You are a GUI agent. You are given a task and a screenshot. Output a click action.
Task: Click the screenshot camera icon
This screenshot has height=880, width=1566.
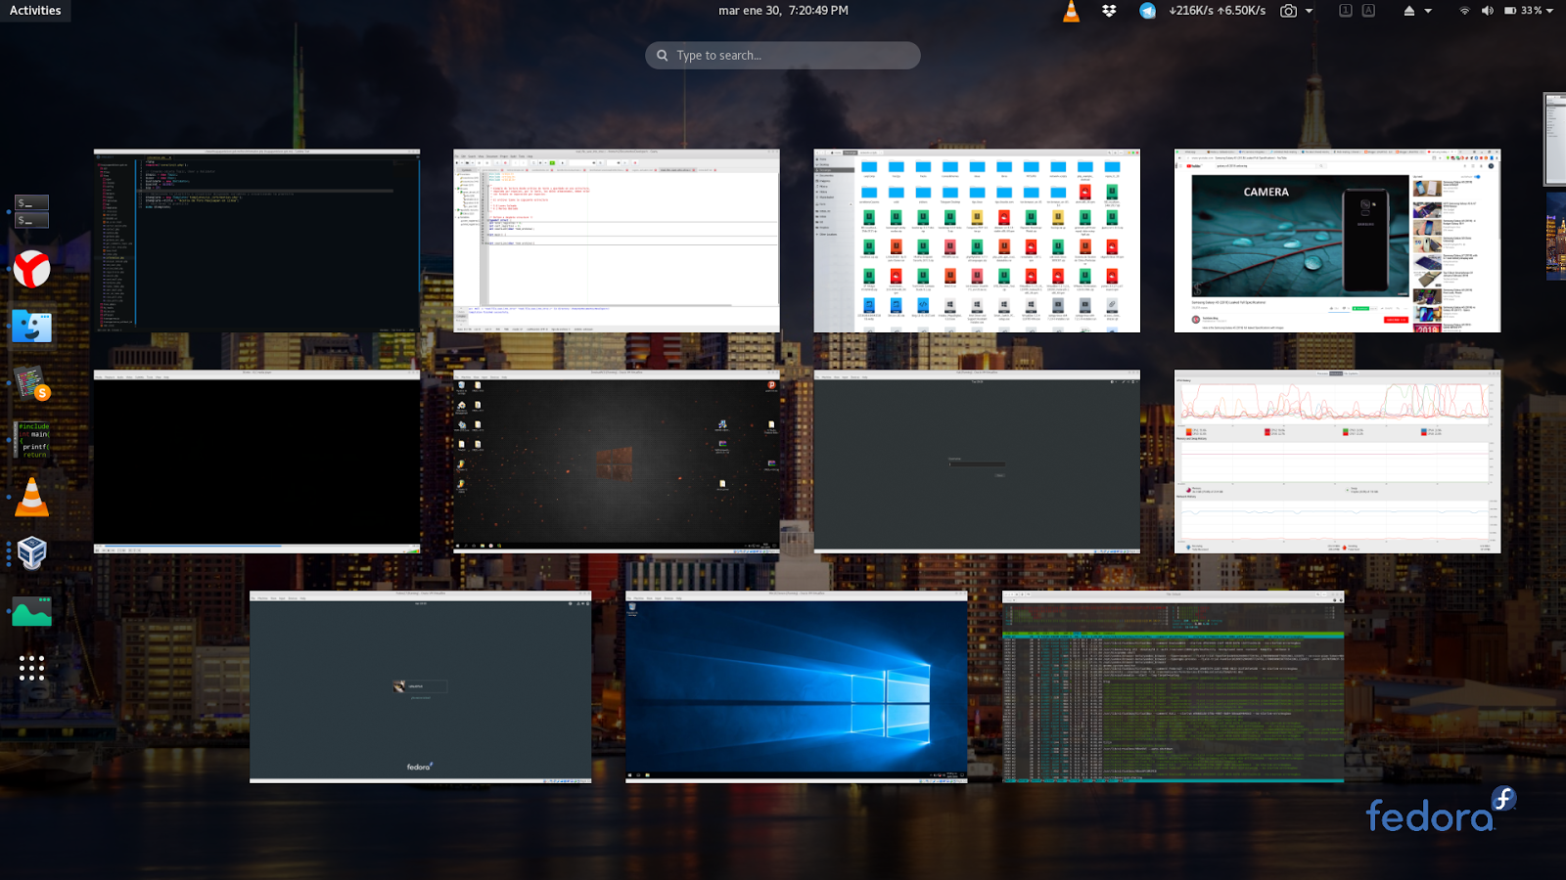tap(1289, 11)
